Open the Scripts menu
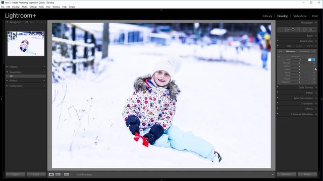This screenshot has height=181, width=323. tap(72, 7)
